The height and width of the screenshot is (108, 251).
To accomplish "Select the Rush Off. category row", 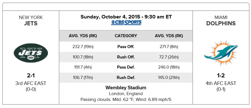I will click(x=126, y=57).
